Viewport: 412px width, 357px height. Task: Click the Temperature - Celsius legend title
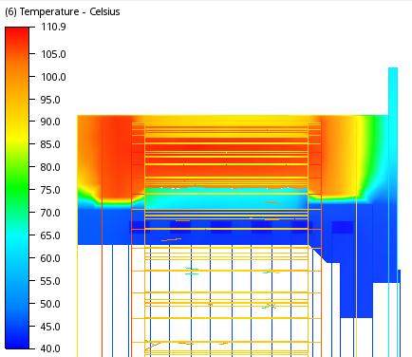63,11
